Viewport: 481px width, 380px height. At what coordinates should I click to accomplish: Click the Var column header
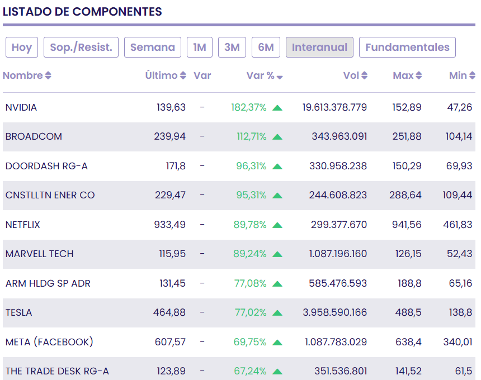(x=202, y=75)
